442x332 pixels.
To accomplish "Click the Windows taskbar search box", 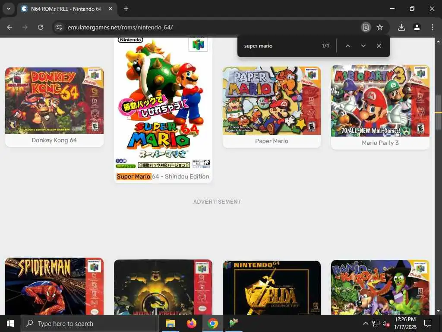I will point(90,323).
